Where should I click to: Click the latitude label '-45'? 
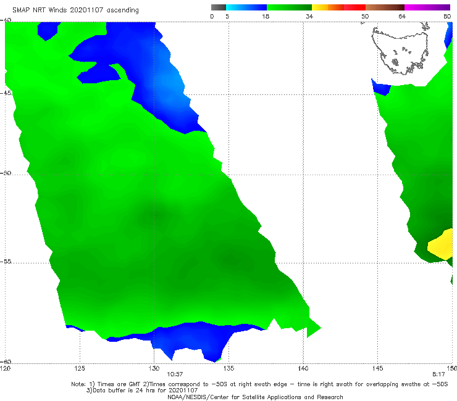point(6,93)
